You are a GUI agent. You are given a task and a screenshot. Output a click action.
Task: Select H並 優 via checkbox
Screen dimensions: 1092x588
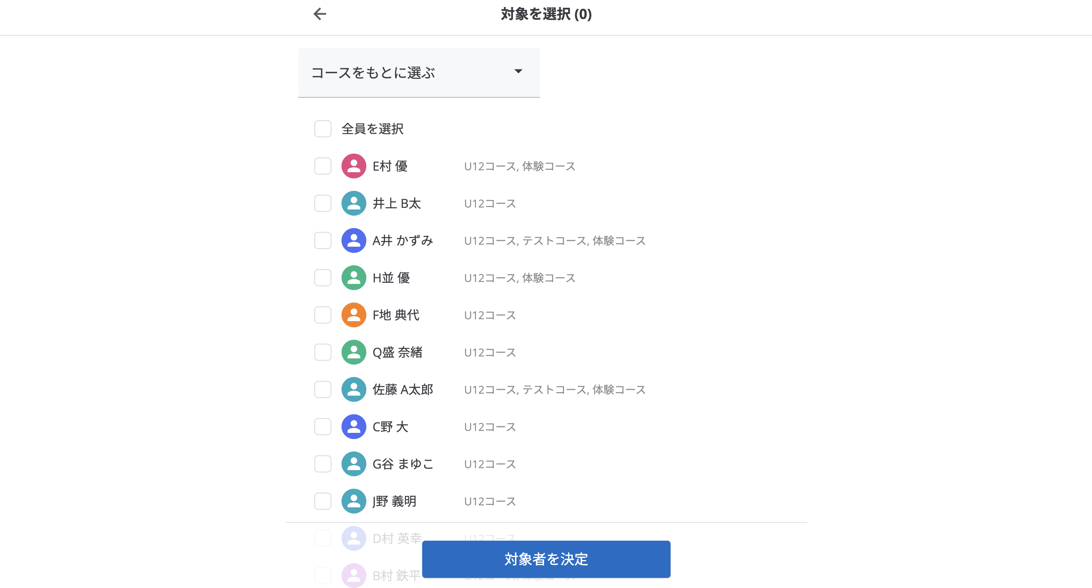322,278
